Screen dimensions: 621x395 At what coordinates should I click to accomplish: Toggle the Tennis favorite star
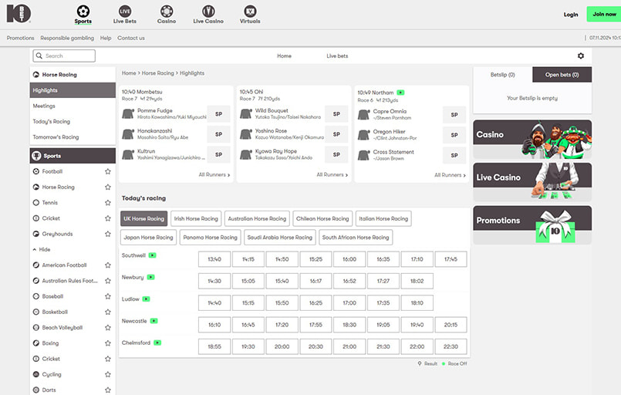pyautogui.click(x=108, y=203)
